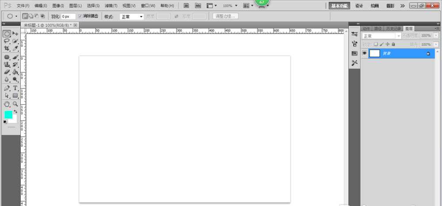The width and height of the screenshot is (442, 206).
Task: Open the collapsed grid panel icon
Action: pyautogui.click(x=354, y=53)
